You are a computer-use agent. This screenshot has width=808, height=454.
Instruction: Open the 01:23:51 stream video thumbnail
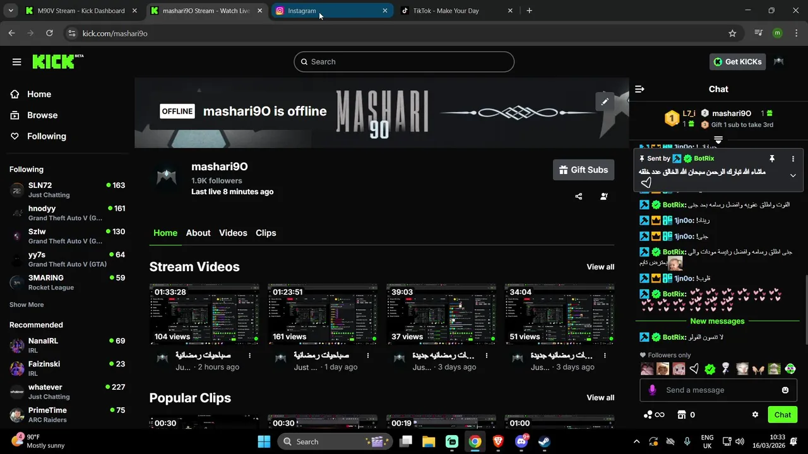[323, 314]
